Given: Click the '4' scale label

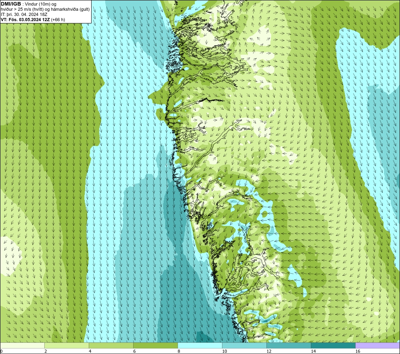Looking at the screenshot, I should 90,351.
